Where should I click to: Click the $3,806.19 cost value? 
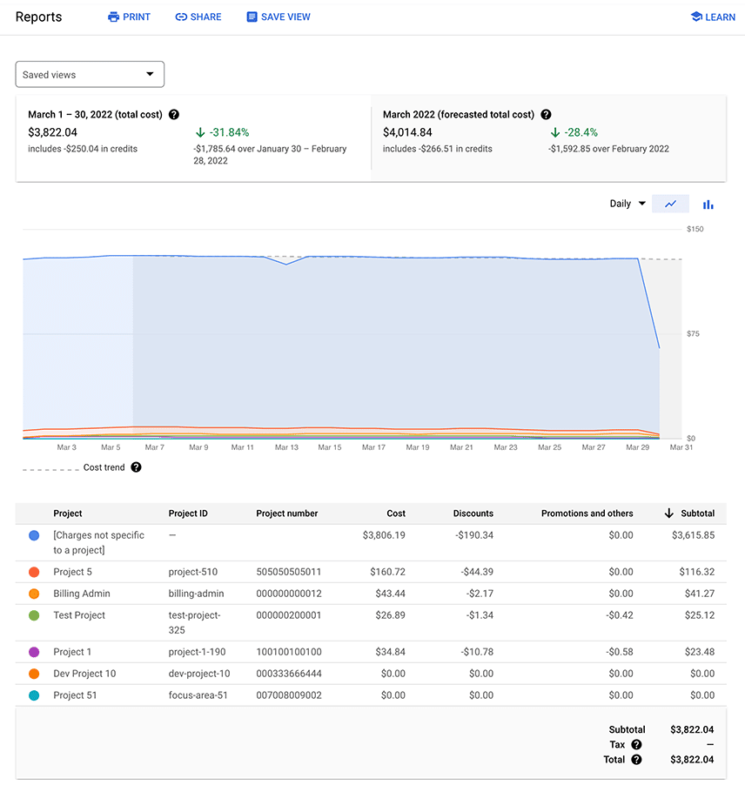384,535
